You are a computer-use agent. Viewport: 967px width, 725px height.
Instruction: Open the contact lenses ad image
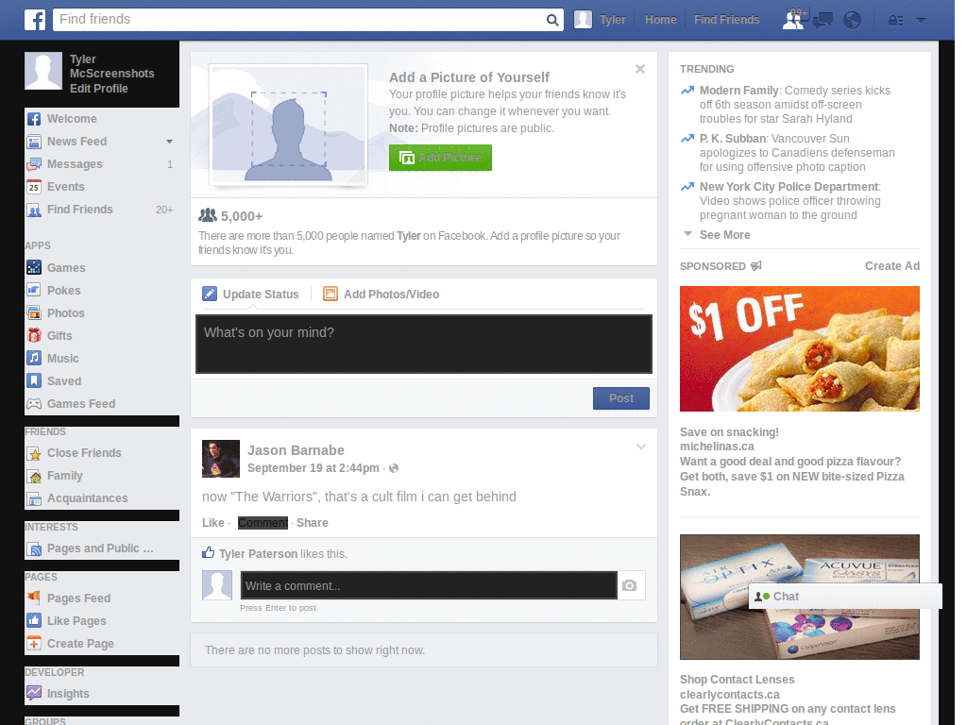click(x=799, y=597)
